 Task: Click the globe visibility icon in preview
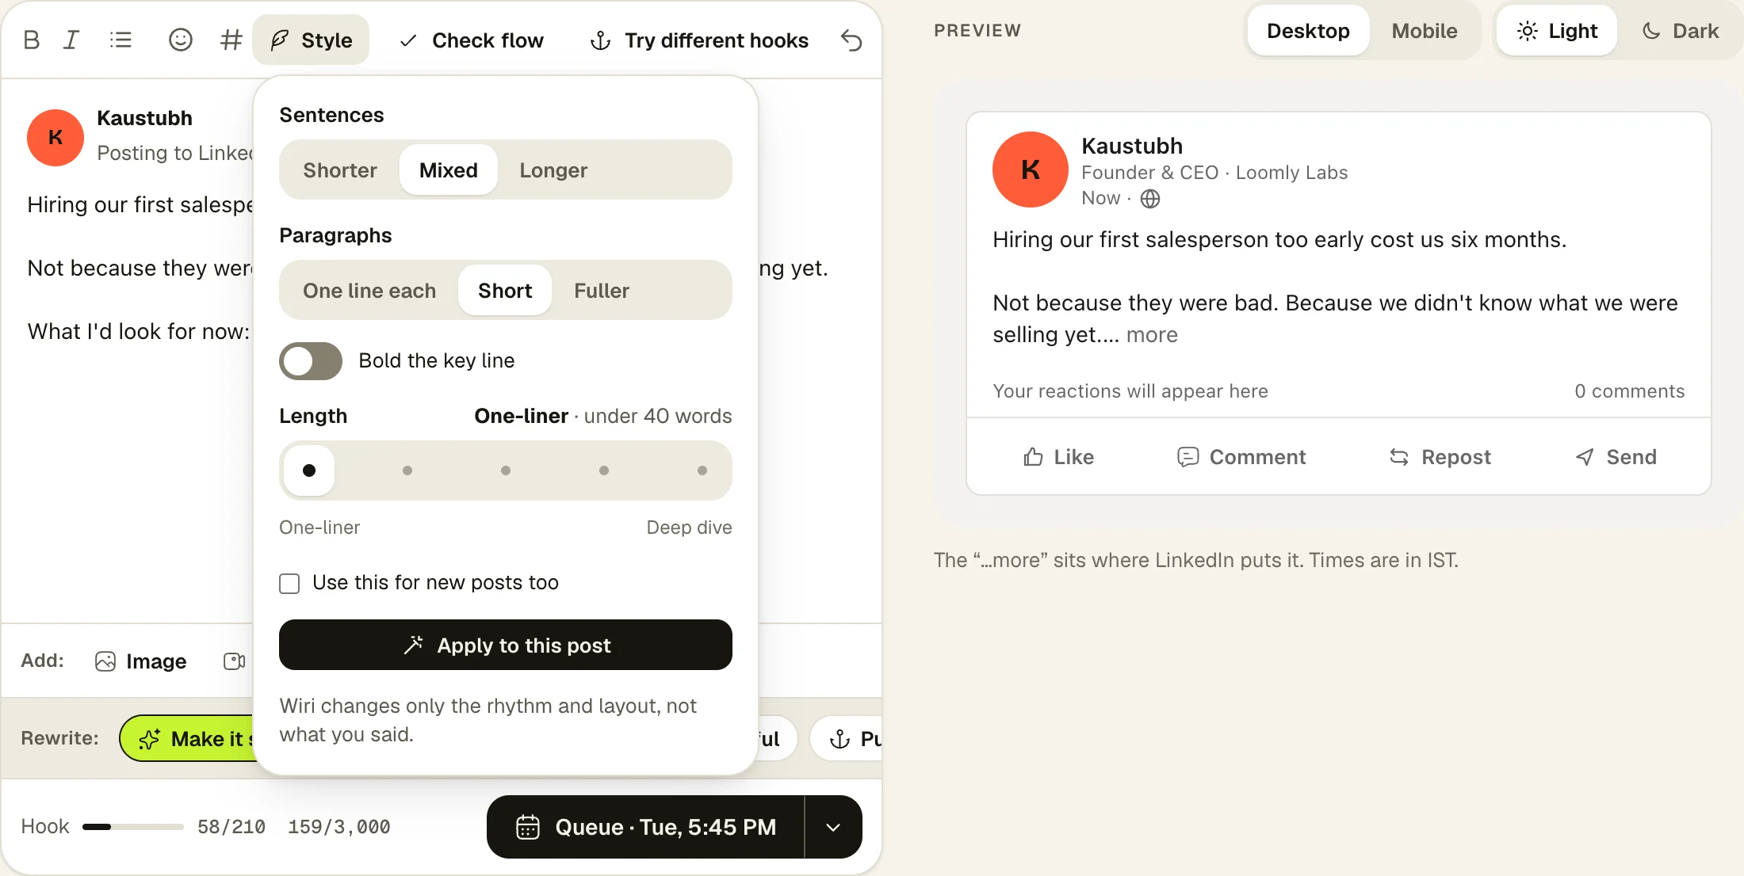[1150, 199]
